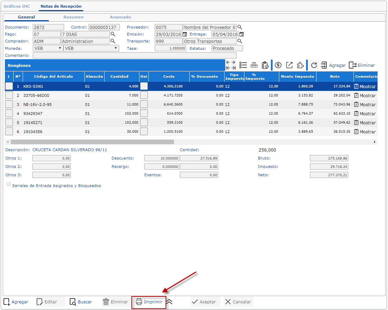Screen dimensions: 388x310
Task: Click the refresh arrow icon in Renglones toolbar
Action: (x=314, y=65)
